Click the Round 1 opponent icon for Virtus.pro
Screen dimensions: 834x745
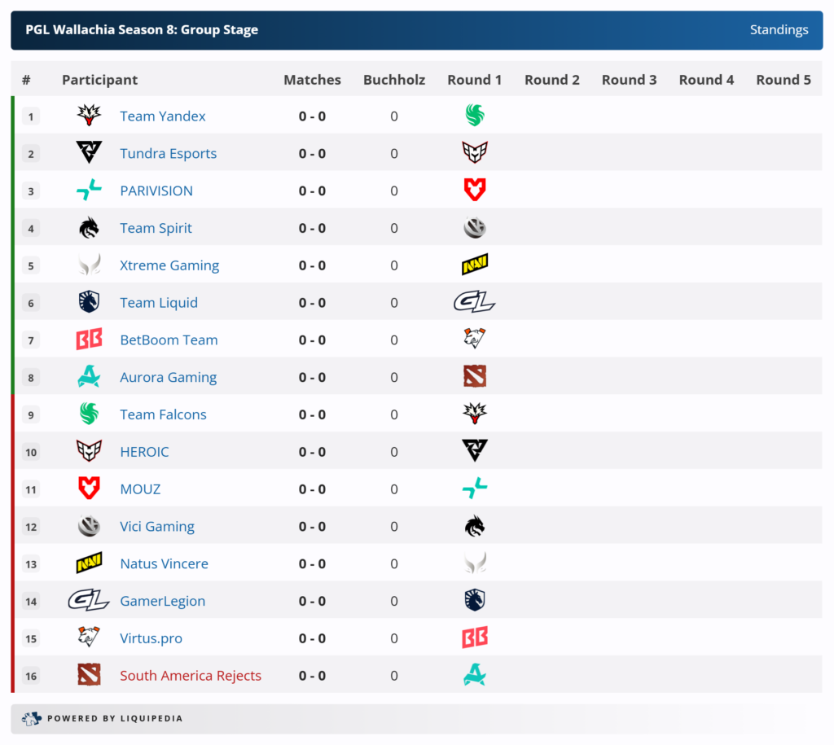(475, 638)
